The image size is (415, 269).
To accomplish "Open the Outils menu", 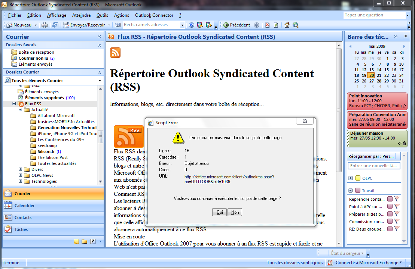I will pyautogui.click(x=102, y=15).
